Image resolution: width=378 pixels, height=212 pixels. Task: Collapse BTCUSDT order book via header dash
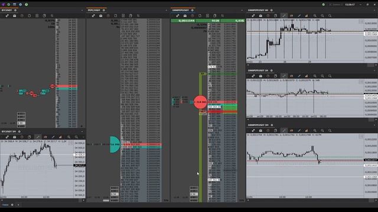[82, 11]
